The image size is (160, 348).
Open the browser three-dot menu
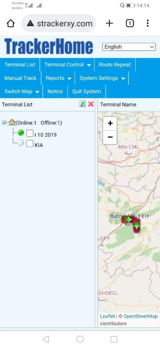[x=148, y=23]
